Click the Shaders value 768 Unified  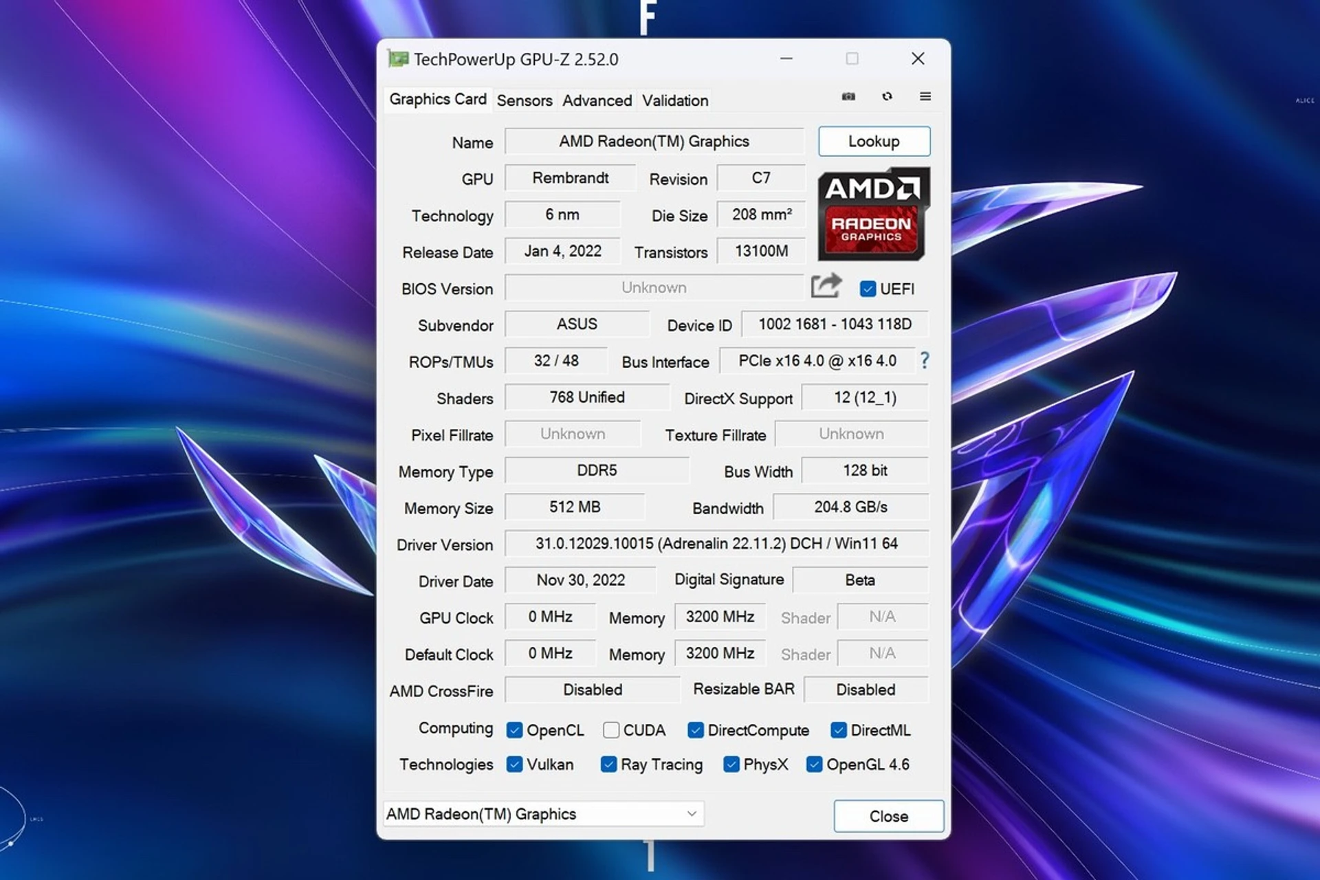coord(587,397)
